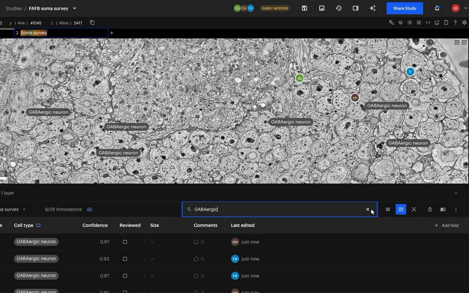Click the add image icon
Viewport: 469px width, 293px height.
tap(437, 22)
